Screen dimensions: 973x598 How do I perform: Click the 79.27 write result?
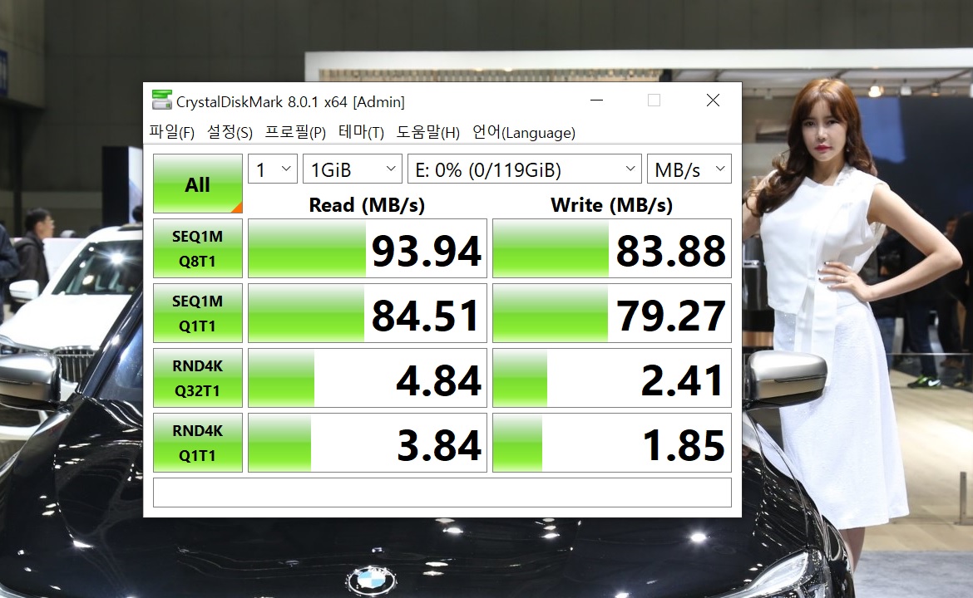click(612, 313)
